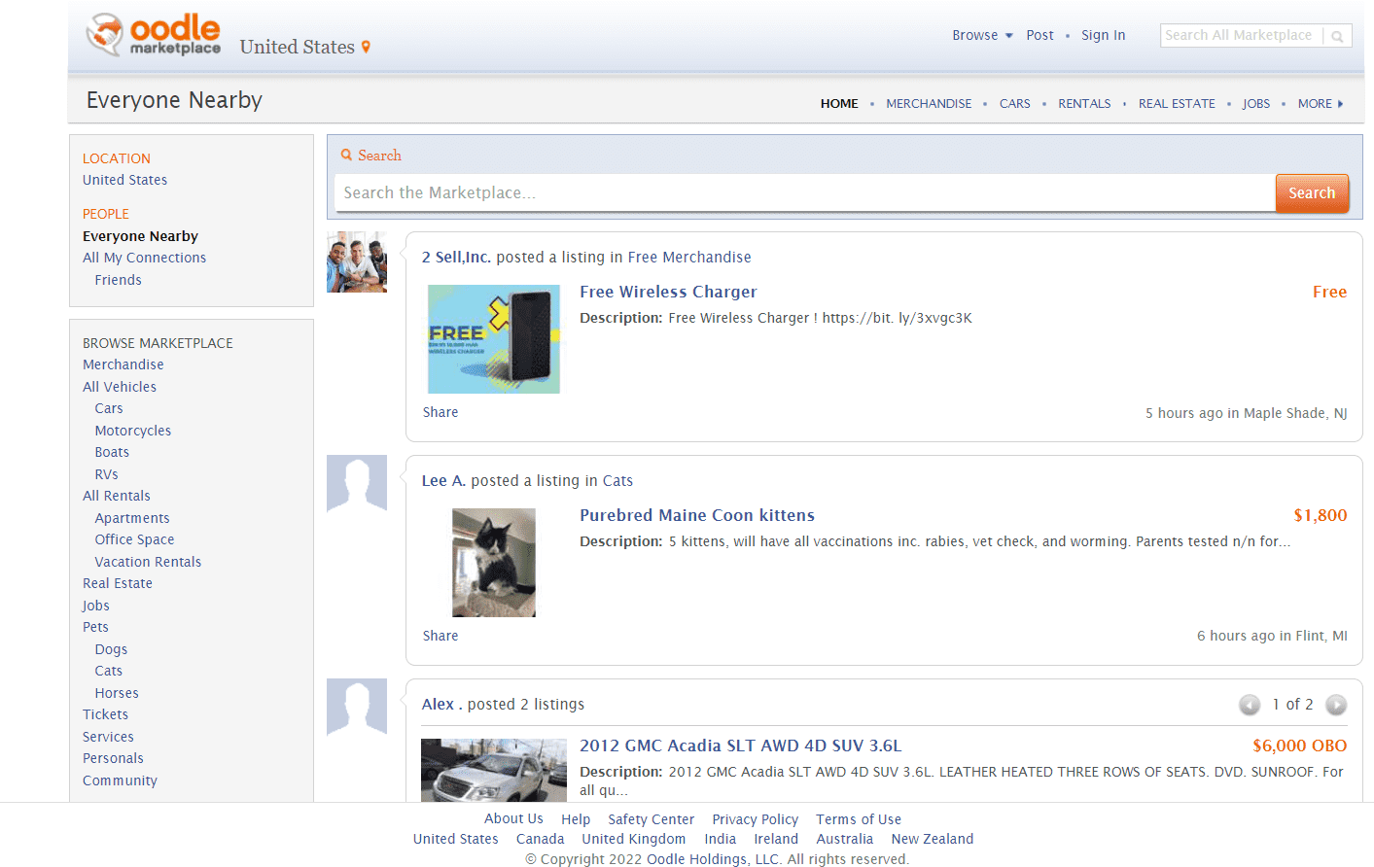Browse RVs category
Viewport: 1374px width, 867px height.
click(106, 474)
